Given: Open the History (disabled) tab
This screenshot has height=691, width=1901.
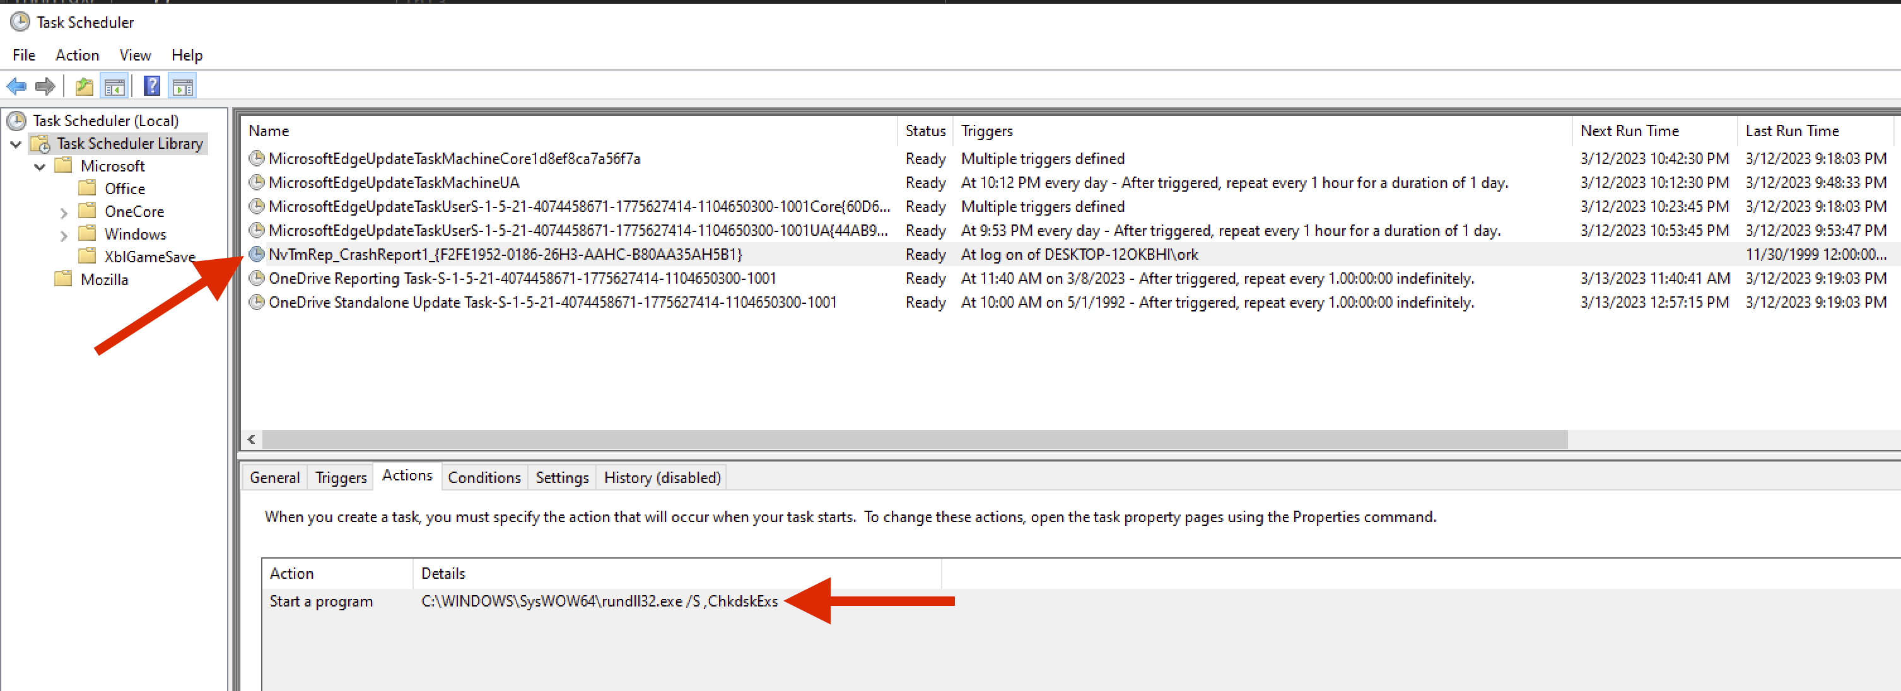Looking at the screenshot, I should [x=661, y=477].
